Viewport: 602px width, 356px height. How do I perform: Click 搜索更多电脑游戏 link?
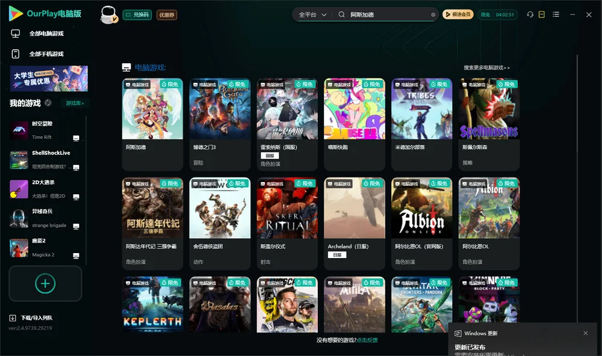point(486,67)
